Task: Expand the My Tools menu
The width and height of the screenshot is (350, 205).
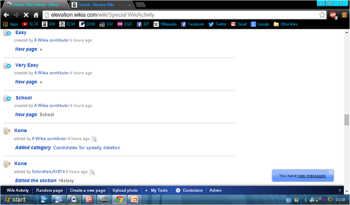Action: point(156,190)
